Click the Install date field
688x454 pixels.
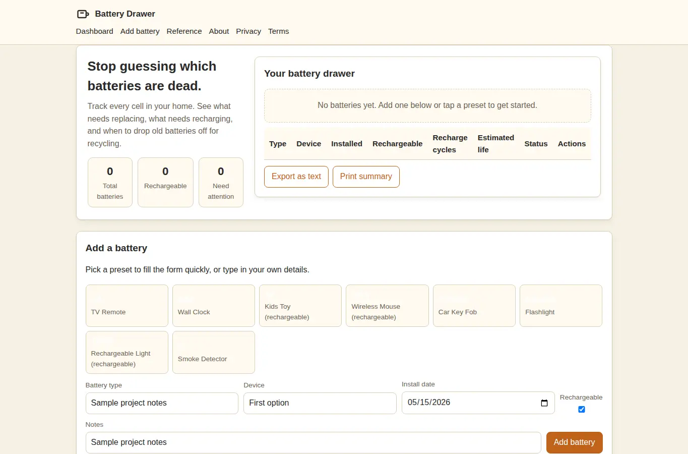[478, 403]
